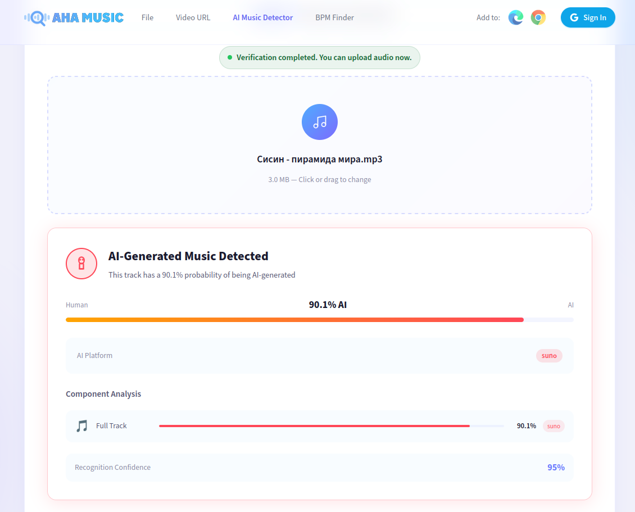Click the Component Analysis heading
This screenshot has width=635, height=512.
[103, 394]
